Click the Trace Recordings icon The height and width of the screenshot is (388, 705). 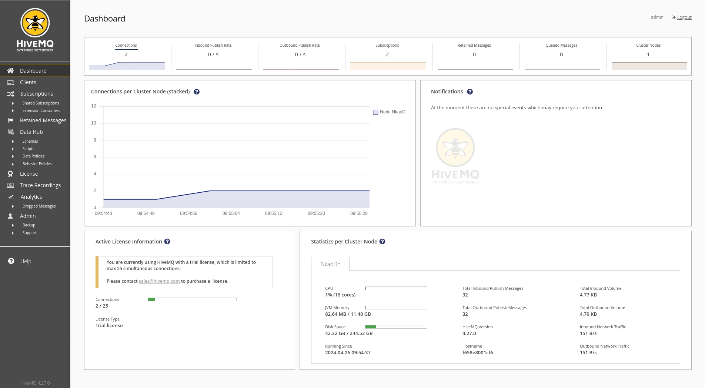point(11,185)
